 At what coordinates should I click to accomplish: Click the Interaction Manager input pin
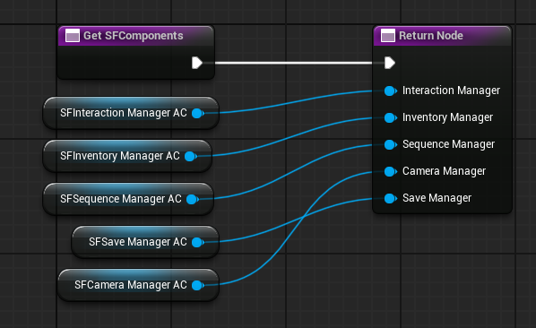click(391, 91)
